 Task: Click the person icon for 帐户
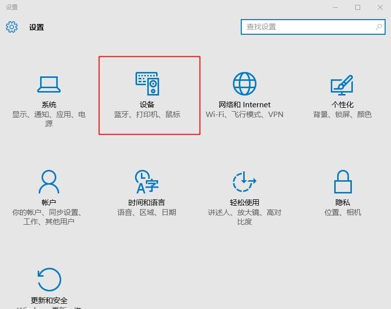point(49,182)
